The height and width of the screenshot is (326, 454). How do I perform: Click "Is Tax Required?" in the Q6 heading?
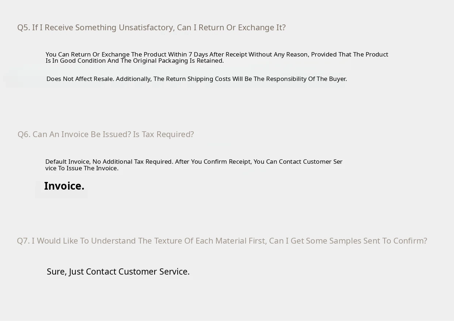point(163,135)
